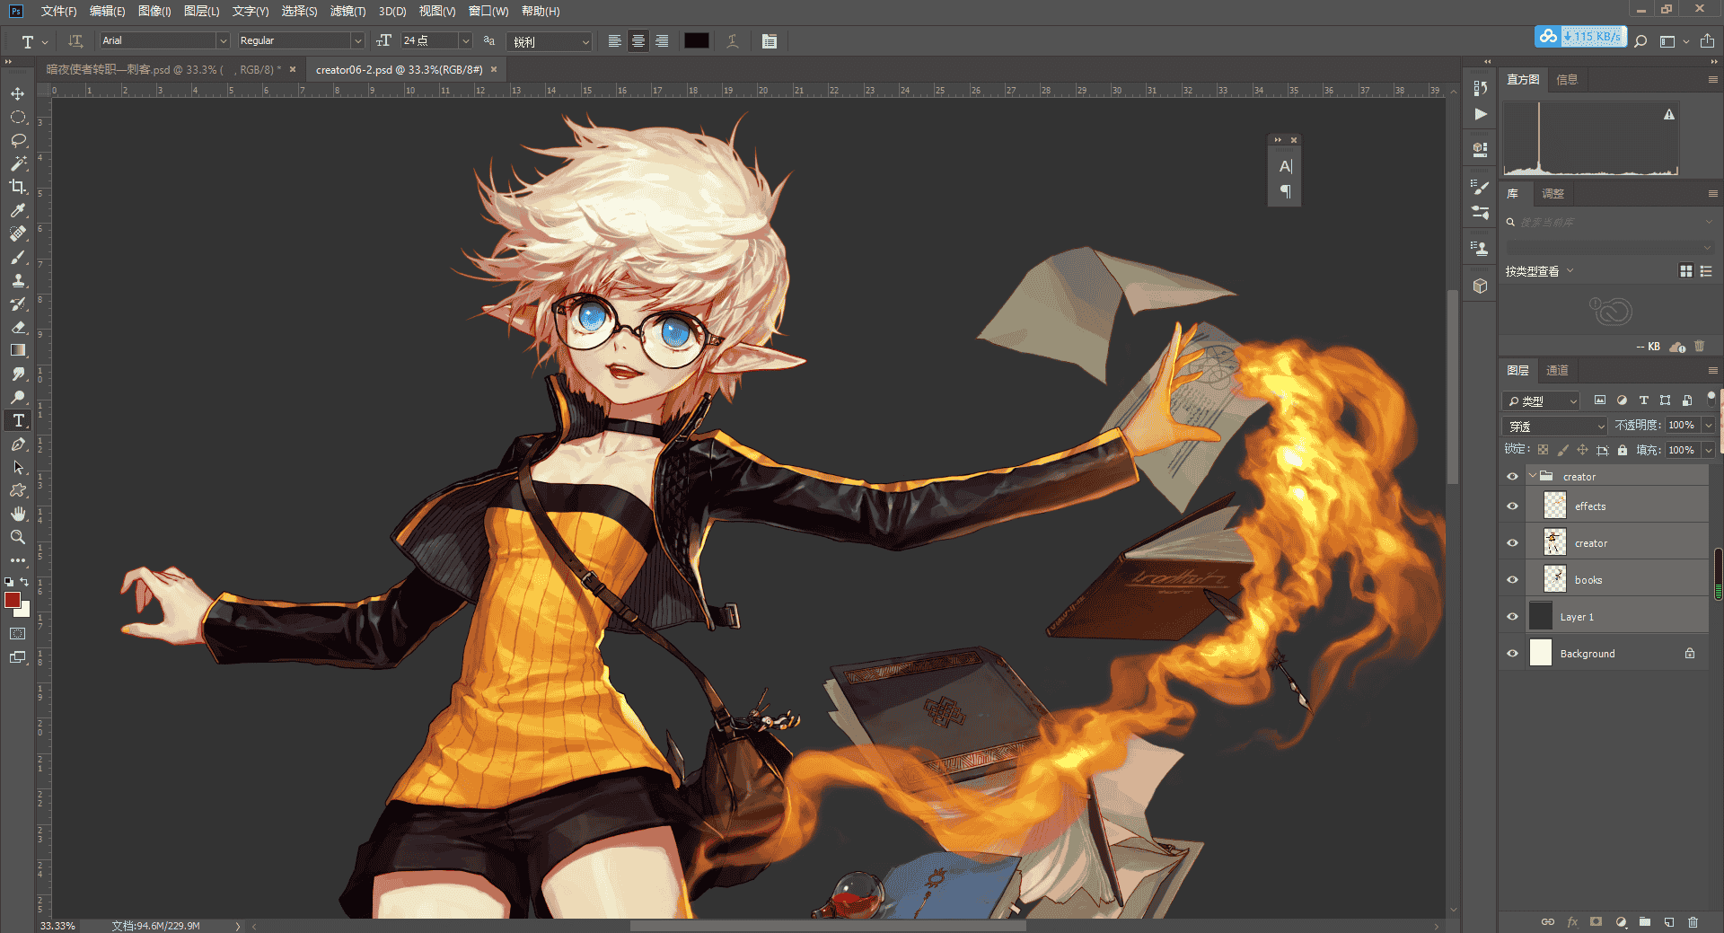Click the layer opacity 100% field
The height and width of the screenshot is (933, 1724).
[1682, 425]
